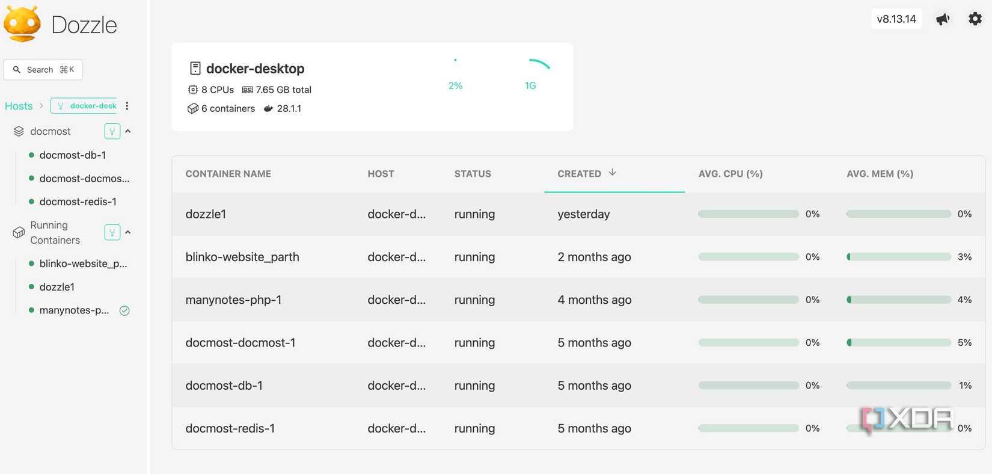Viewport: 992px width, 474px height.
Task: Click the Dozzle title text
Action: tap(84, 25)
